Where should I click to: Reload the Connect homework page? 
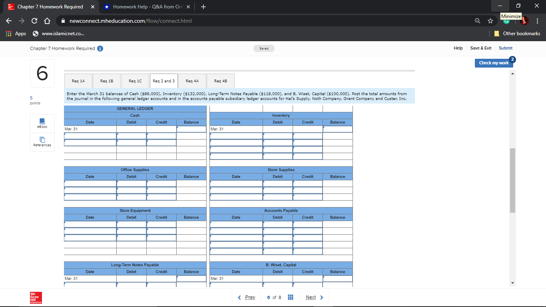(34, 20)
